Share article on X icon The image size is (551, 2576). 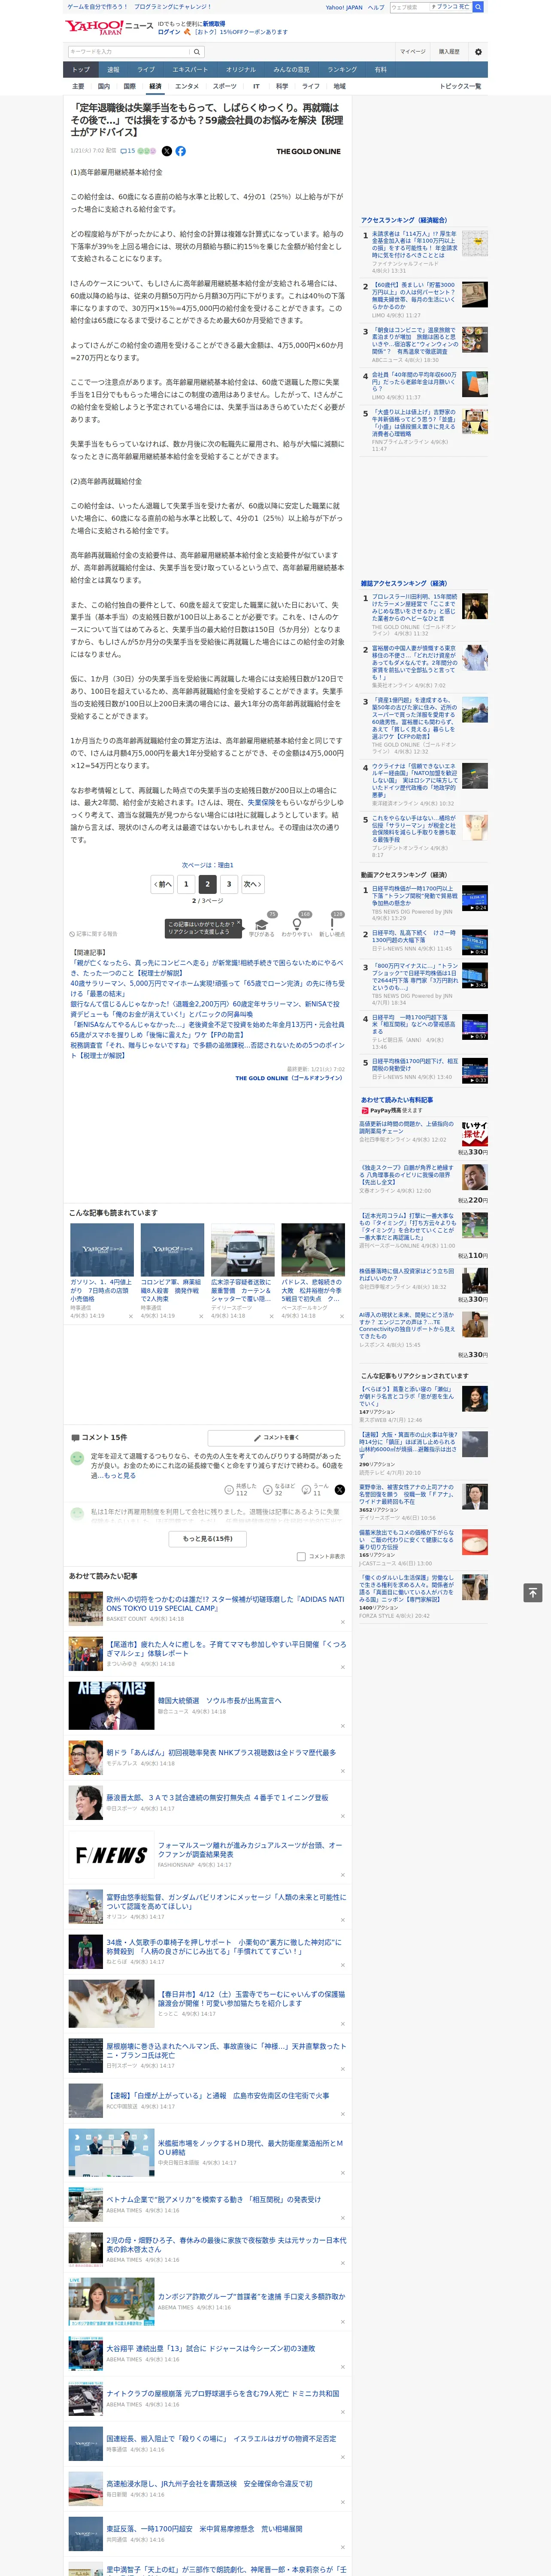(x=167, y=151)
